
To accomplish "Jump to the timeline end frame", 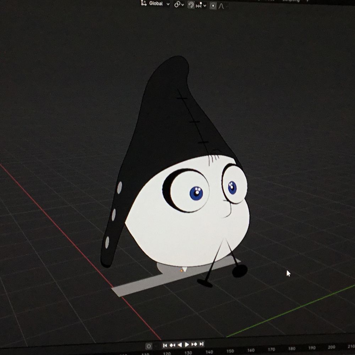I will (x=202, y=344).
